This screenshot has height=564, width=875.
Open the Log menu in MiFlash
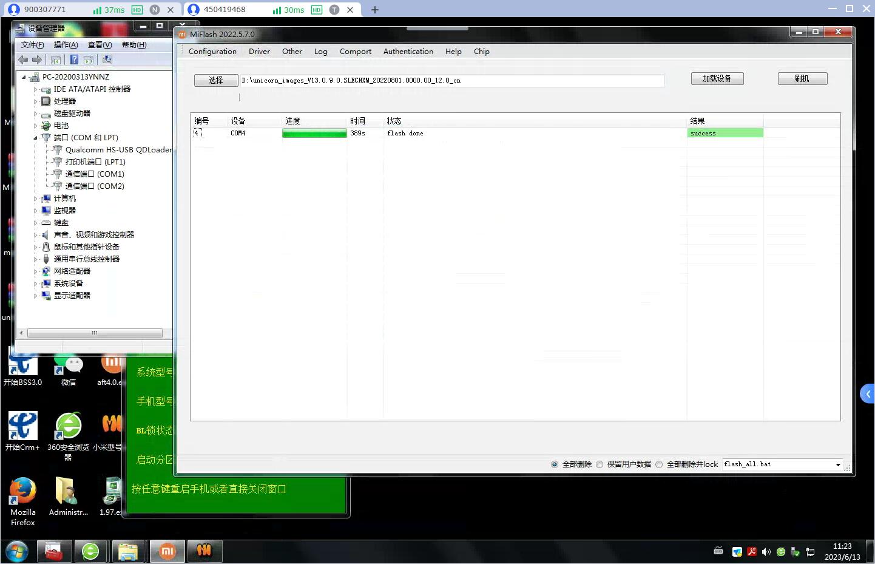coord(320,52)
